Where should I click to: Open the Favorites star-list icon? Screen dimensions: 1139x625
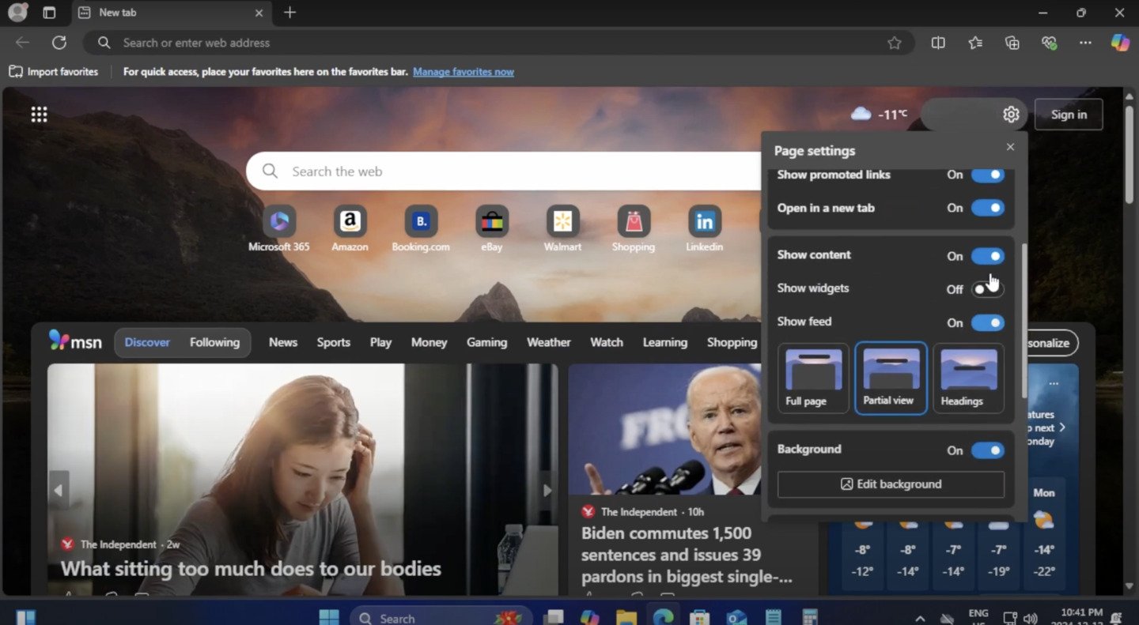(x=975, y=43)
